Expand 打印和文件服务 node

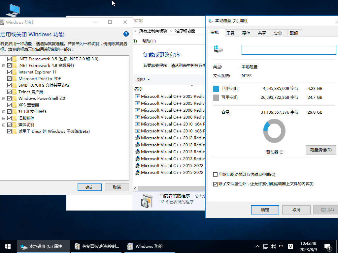(4, 112)
